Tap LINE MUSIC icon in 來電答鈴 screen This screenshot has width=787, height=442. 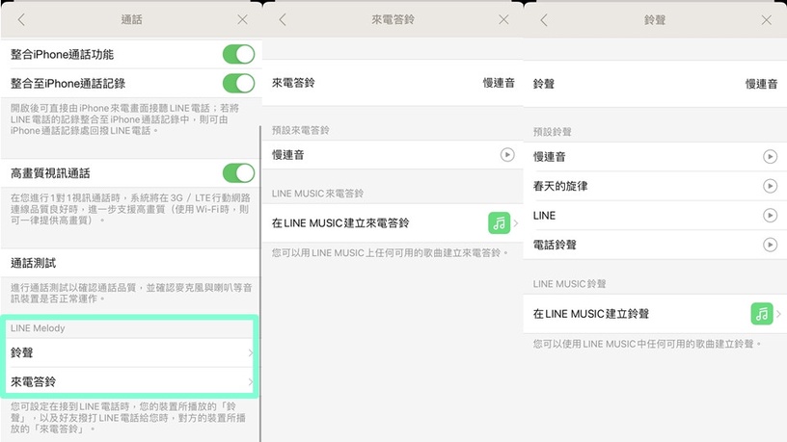point(499,223)
